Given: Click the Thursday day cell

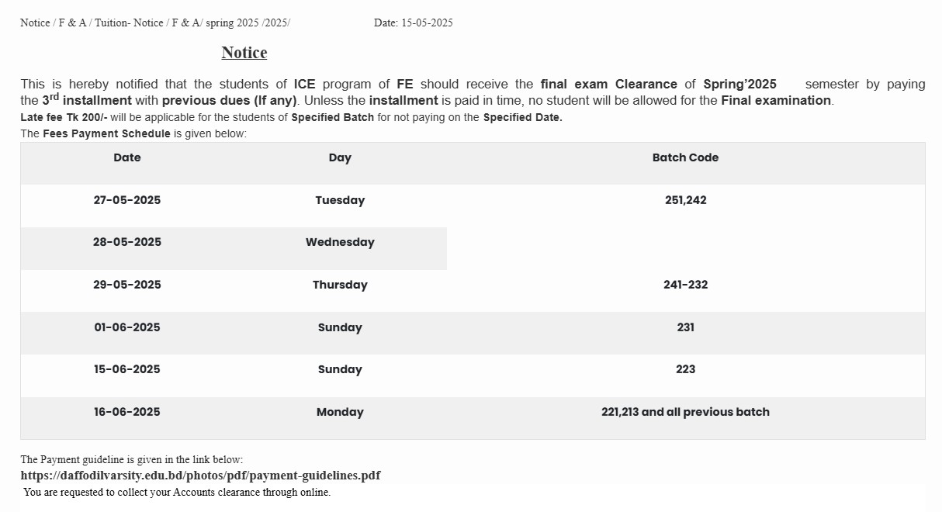Looking at the screenshot, I should (340, 285).
